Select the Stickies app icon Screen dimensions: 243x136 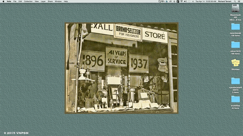click(235, 63)
